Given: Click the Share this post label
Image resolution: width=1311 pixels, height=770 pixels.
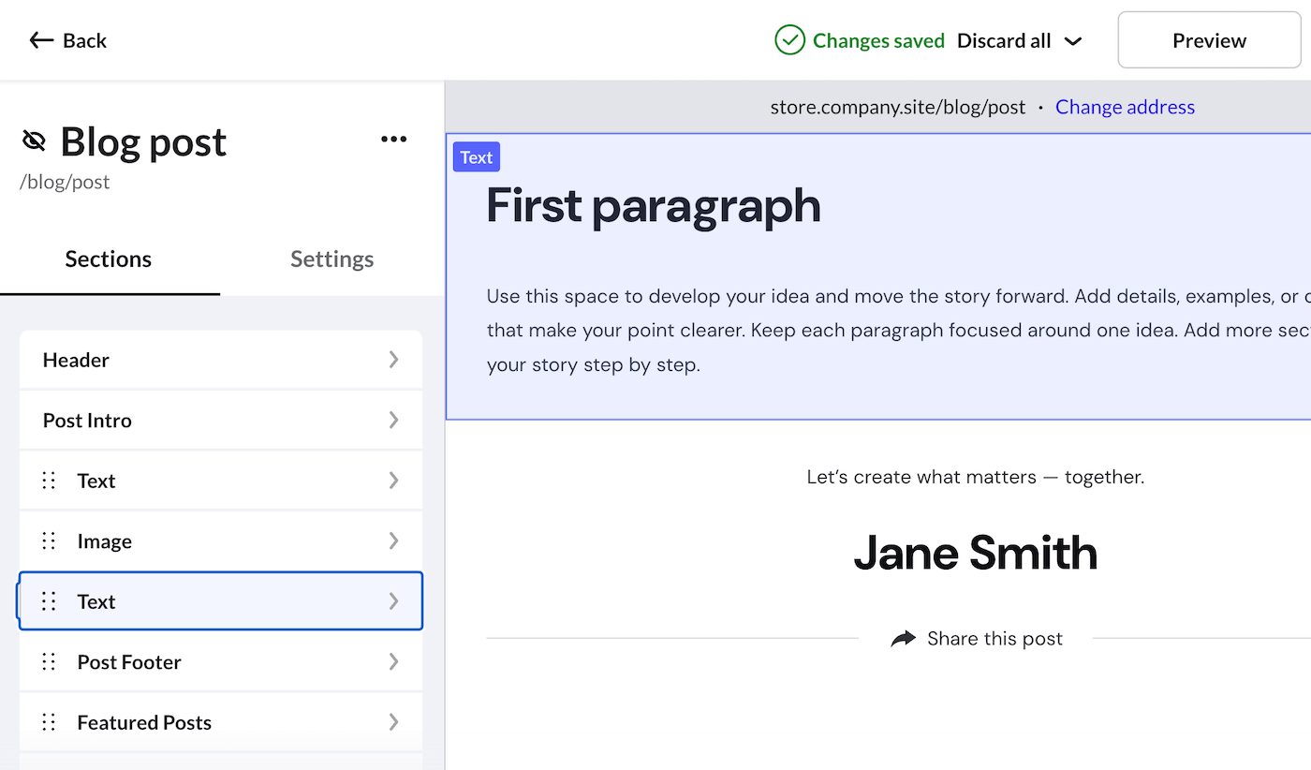Looking at the screenshot, I should tap(994, 639).
